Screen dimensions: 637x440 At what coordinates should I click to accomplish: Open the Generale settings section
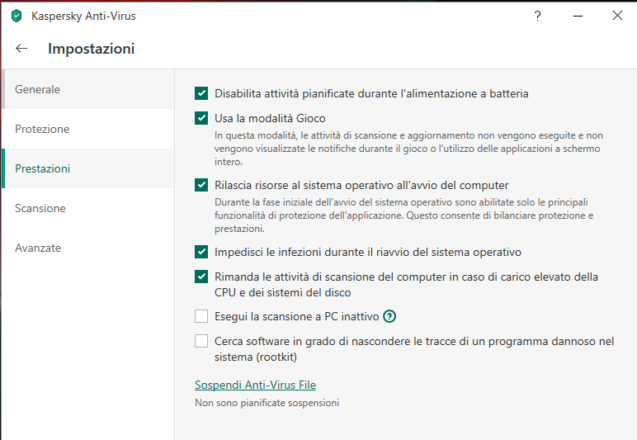tap(38, 89)
